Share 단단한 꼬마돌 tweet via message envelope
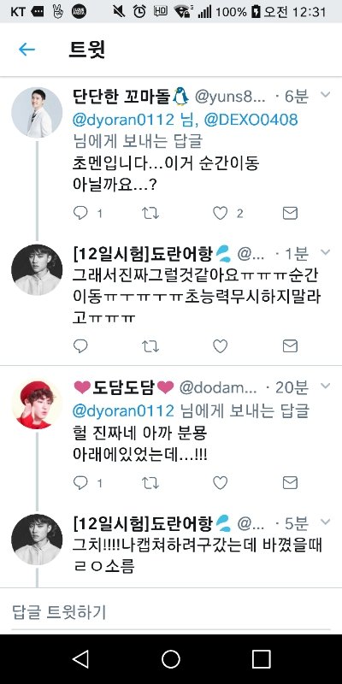The width and height of the screenshot is (342, 684). [290, 213]
